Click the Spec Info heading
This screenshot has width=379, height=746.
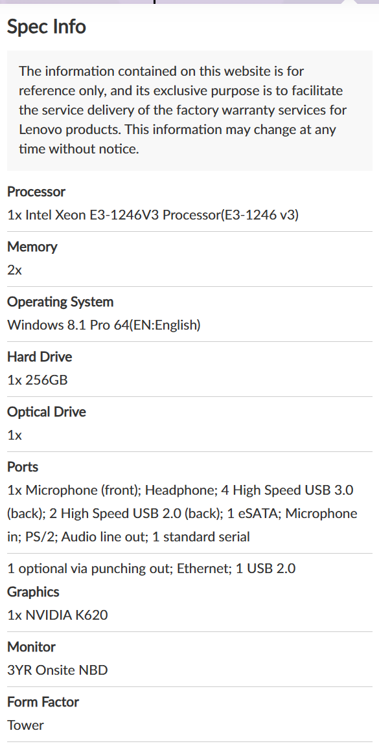coord(46,26)
